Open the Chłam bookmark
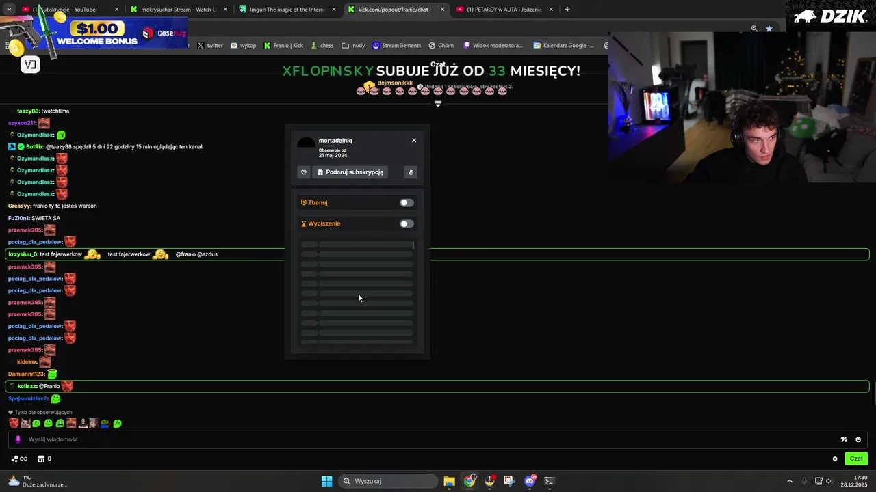The height and width of the screenshot is (492, 876). pyautogui.click(x=441, y=46)
